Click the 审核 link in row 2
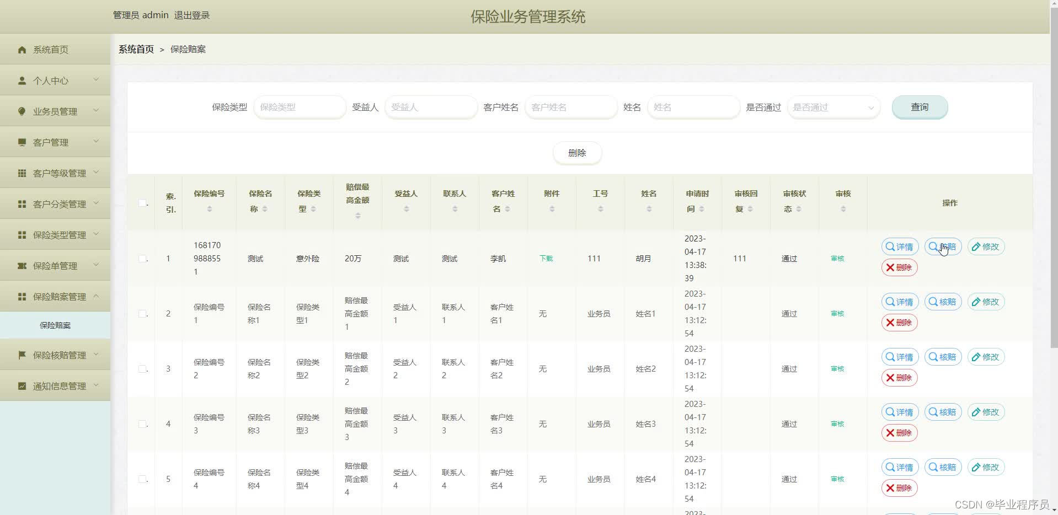The height and width of the screenshot is (515, 1058). point(837,314)
